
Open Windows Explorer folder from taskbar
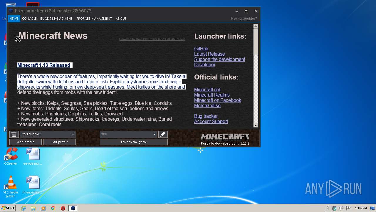(x=33, y=208)
